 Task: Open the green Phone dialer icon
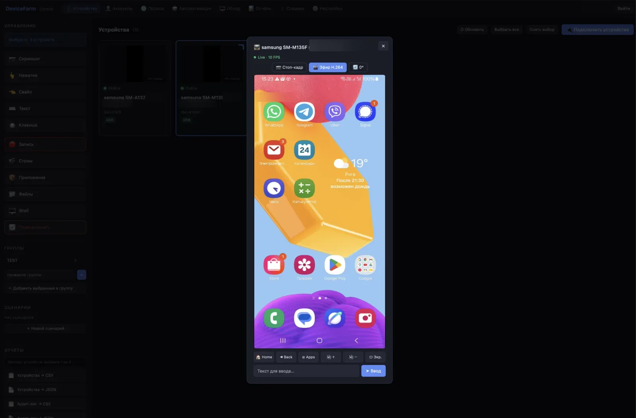click(x=274, y=318)
